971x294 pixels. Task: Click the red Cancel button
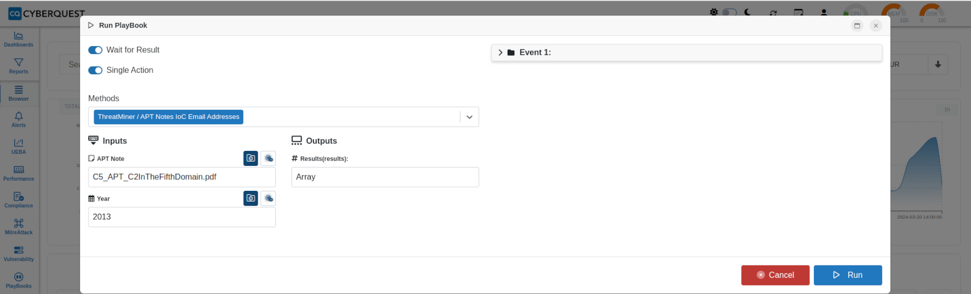point(775,275)
